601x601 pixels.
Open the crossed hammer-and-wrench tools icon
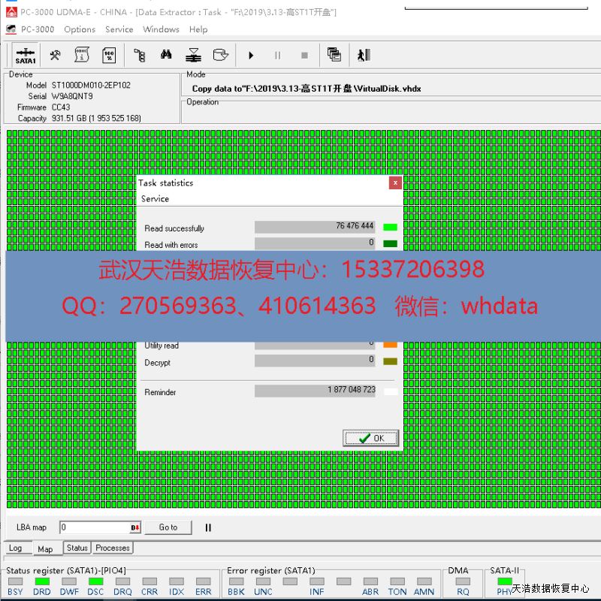(x=55, y=55)
